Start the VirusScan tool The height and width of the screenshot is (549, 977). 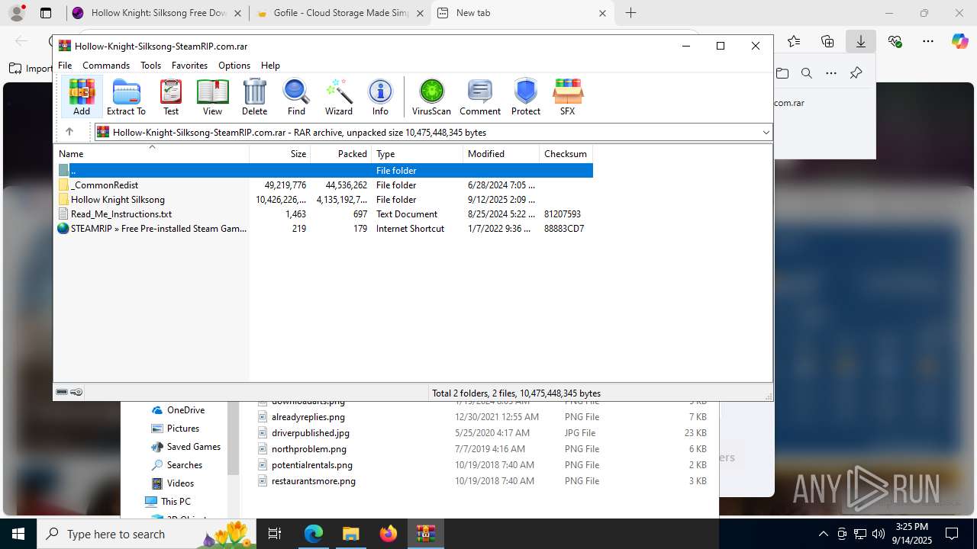point(431,97)
